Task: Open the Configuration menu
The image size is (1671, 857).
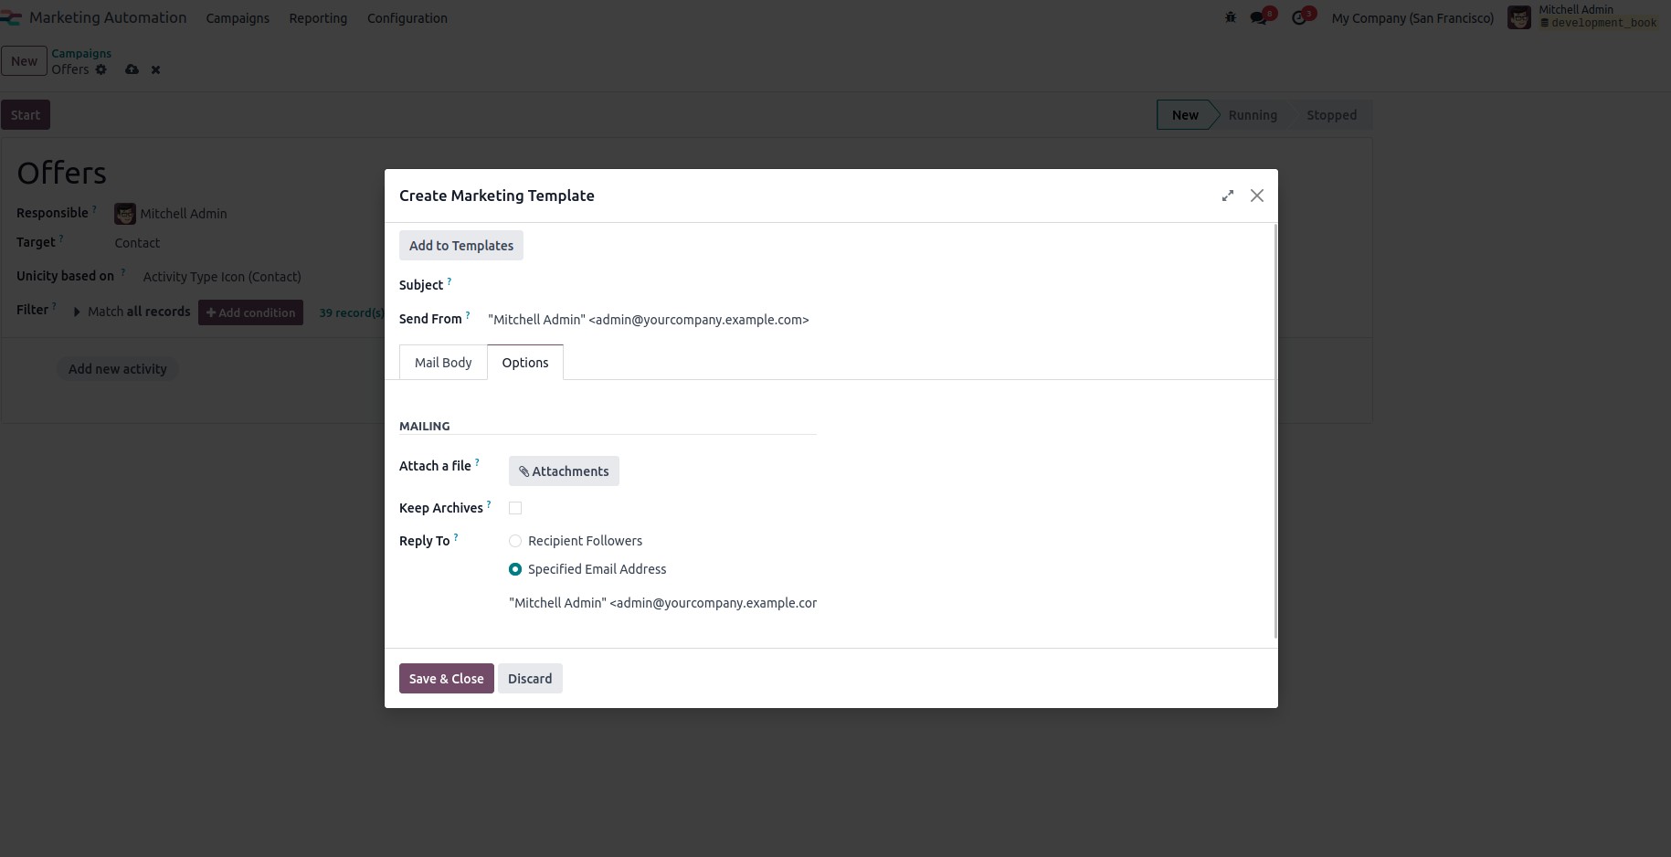Action: [x=407, y=18]
